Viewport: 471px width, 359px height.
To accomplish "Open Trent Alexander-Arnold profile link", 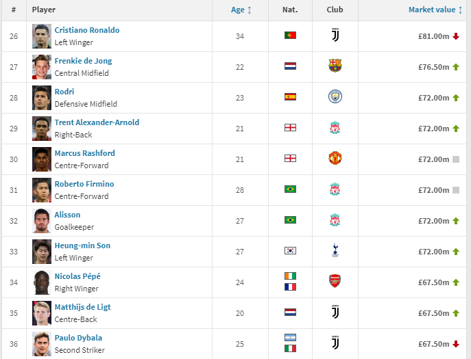I will click(97, 122).
